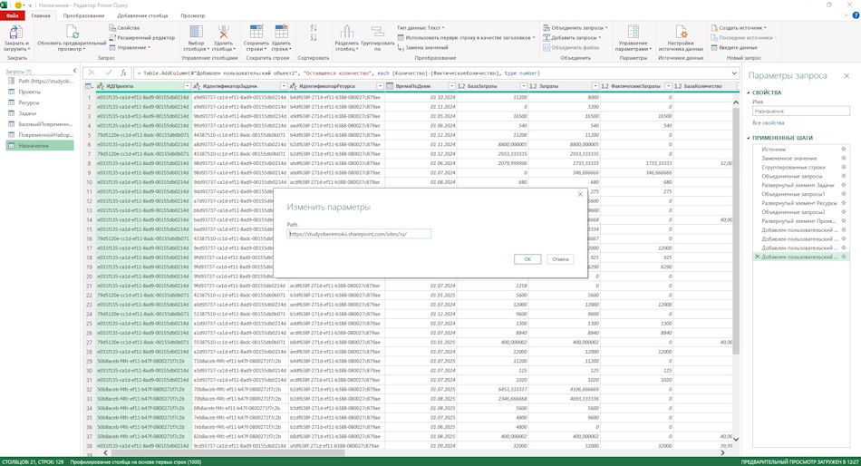Screen dimensions: 861x466
Task: Click the Сохранить строки icon
Action: [x=256, y=32]
